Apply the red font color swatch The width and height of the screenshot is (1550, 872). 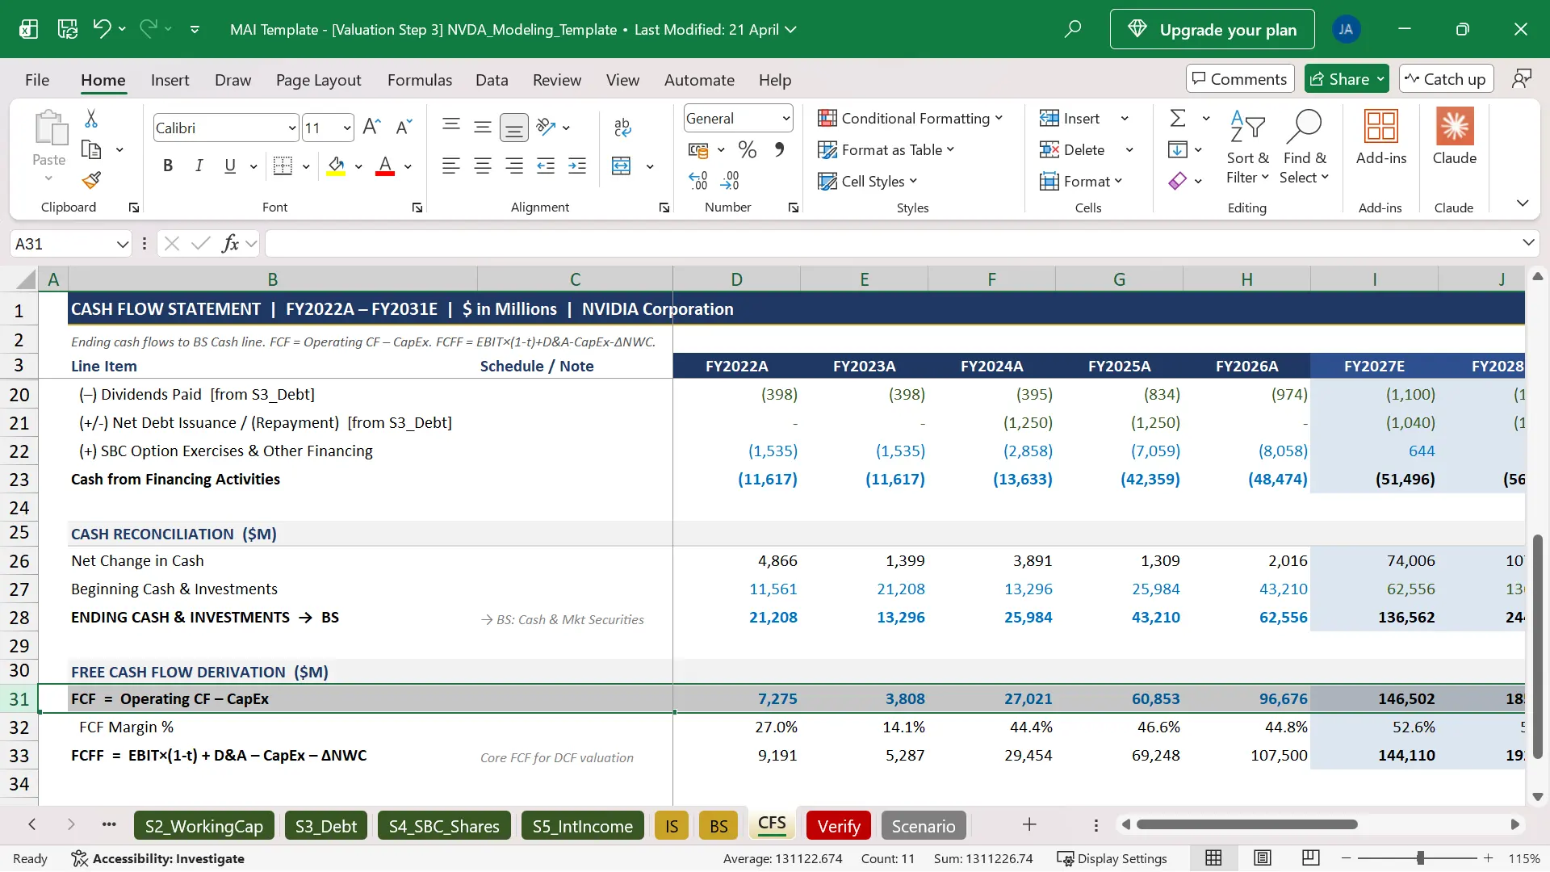[385, 166]
